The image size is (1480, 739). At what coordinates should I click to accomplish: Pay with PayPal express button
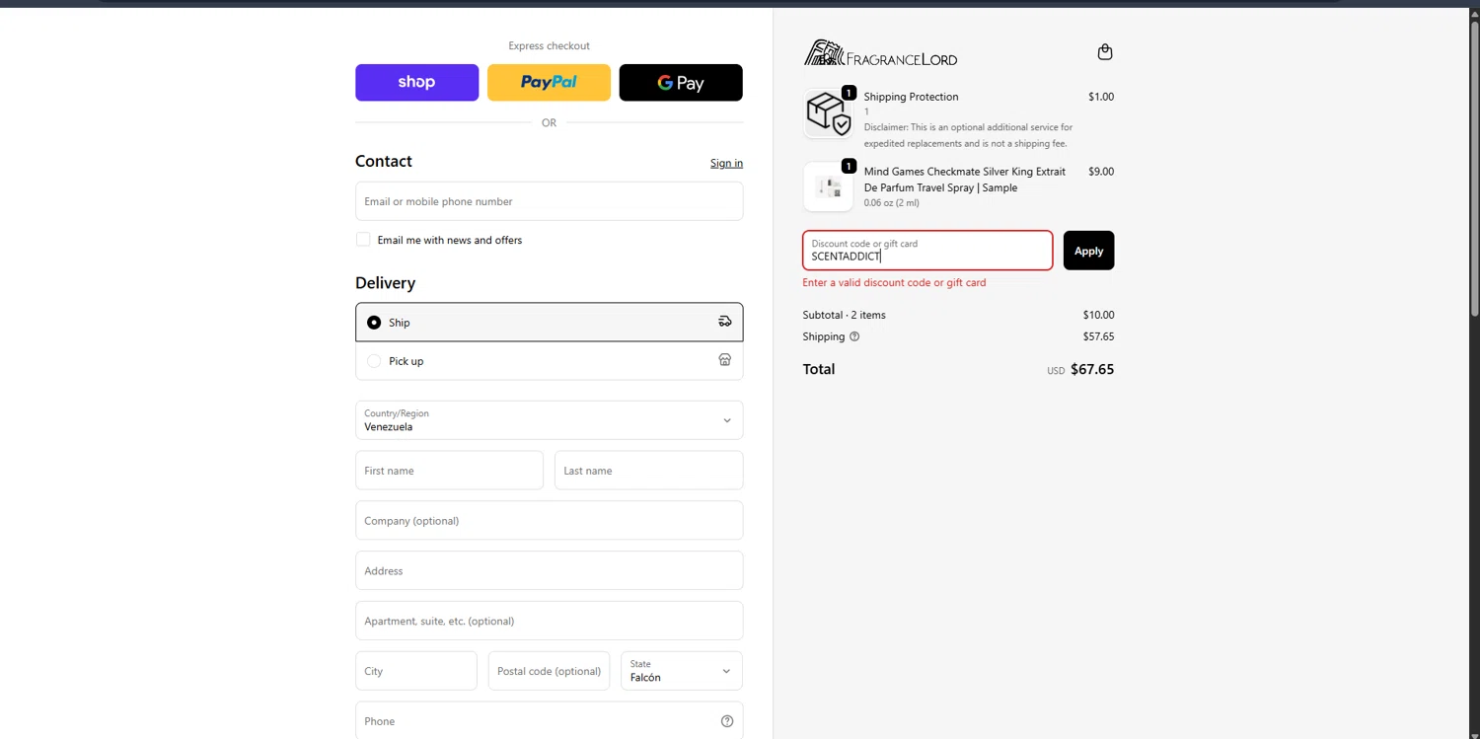(x=549, y=83)
